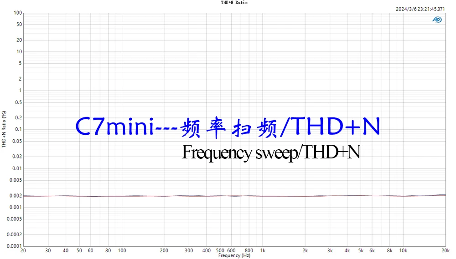Screen dimensions: 456x259
Task: Click the 100 label on the y-axis
Action: [x=18, y=13]
